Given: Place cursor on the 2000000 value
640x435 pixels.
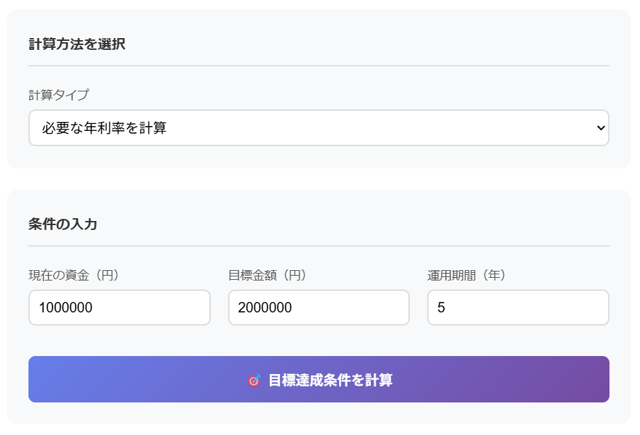Looking at the screenshot, I should tap(265, 308).
